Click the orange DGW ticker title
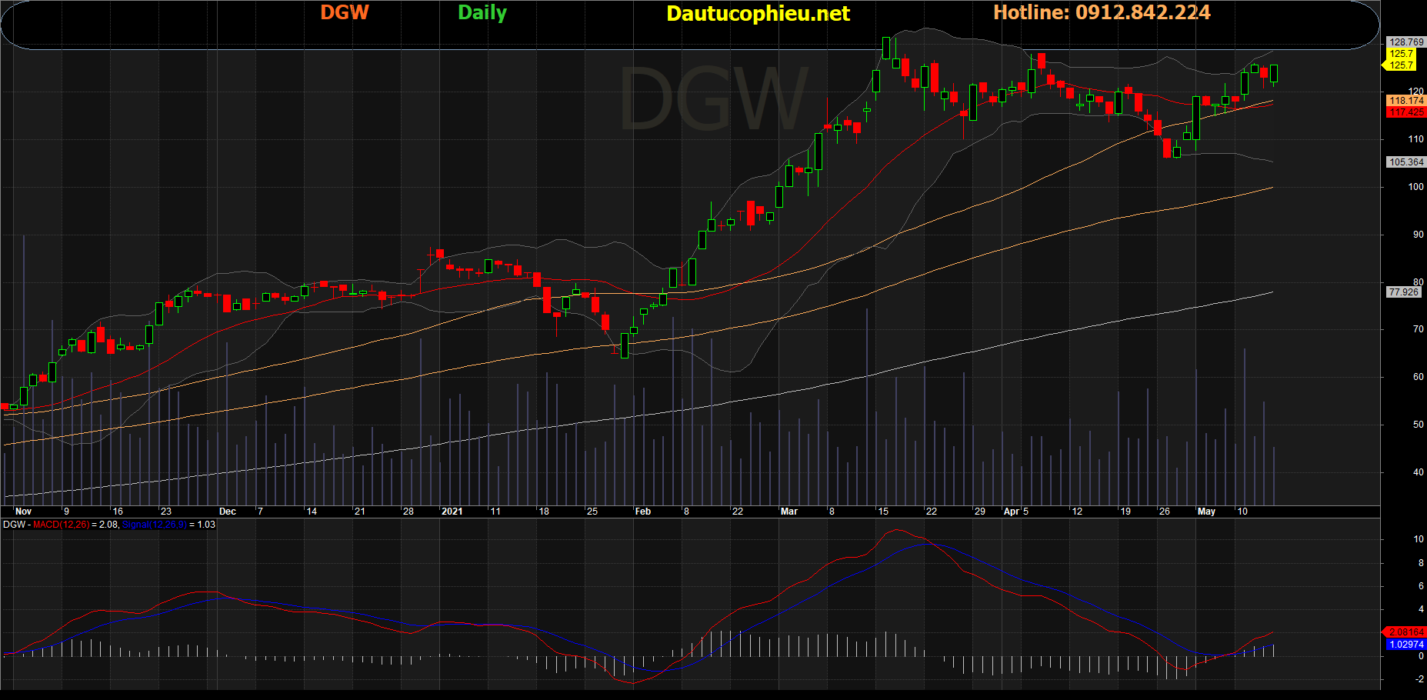 (x=344, y=13)
